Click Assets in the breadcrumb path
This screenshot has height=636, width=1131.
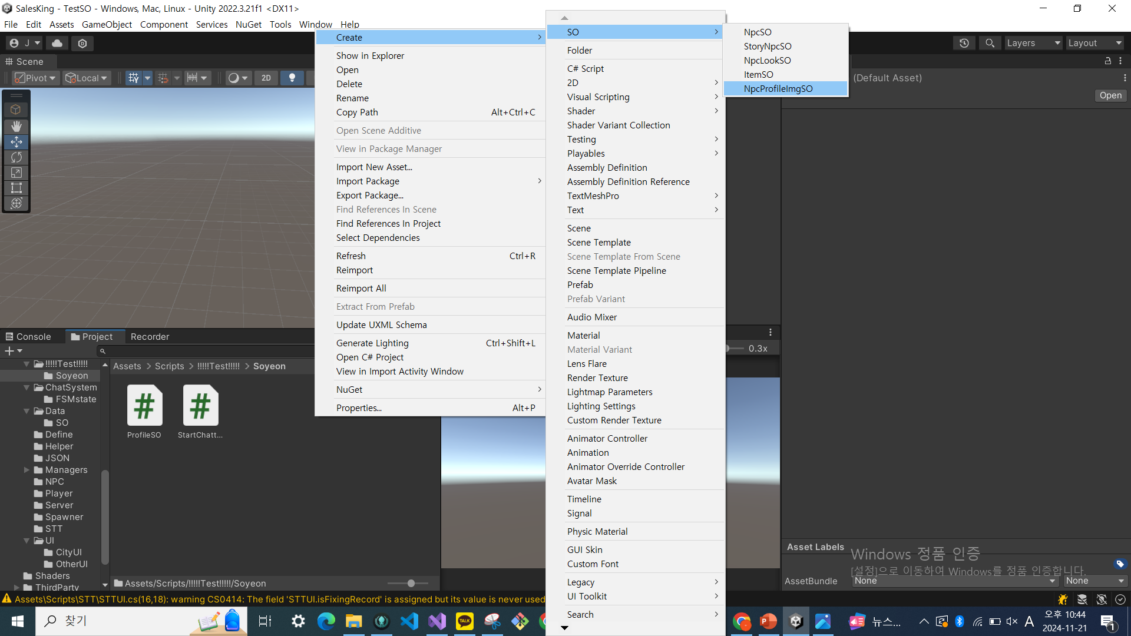(x=127, y=366)
